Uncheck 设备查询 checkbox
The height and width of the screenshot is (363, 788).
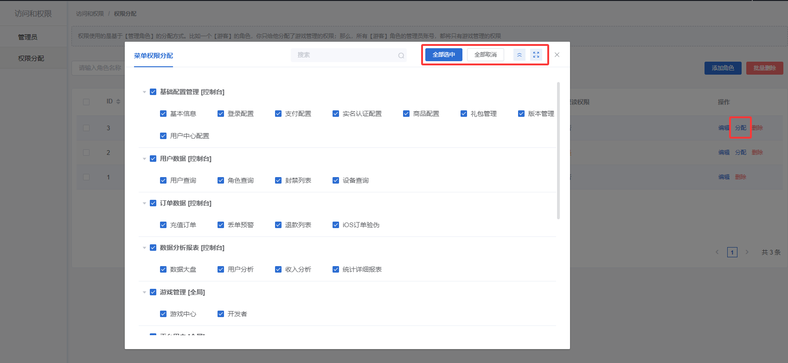(336, 180)
